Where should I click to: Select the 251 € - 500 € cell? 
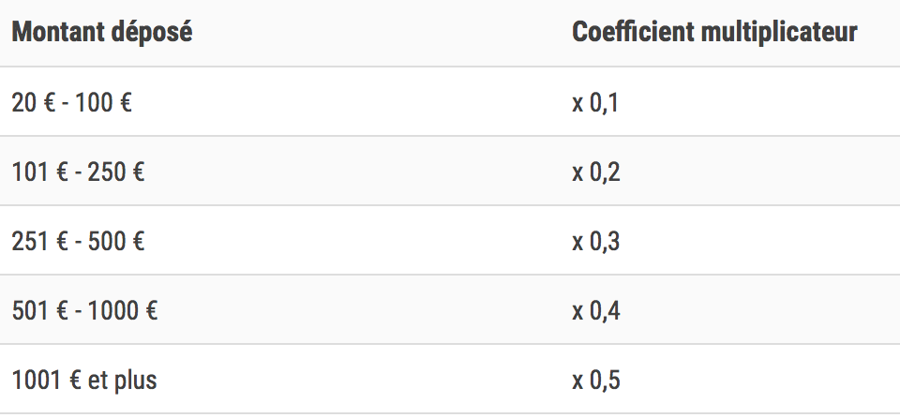tap(78, 241)
